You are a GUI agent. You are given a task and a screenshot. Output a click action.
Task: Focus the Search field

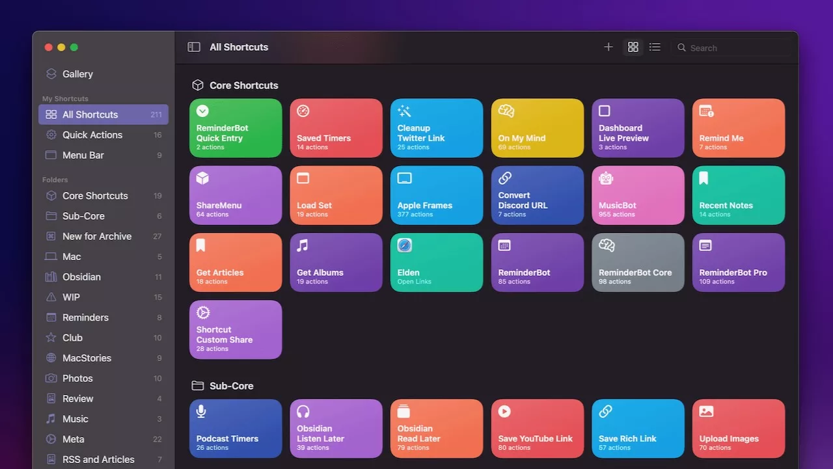[x=732, y=47]
